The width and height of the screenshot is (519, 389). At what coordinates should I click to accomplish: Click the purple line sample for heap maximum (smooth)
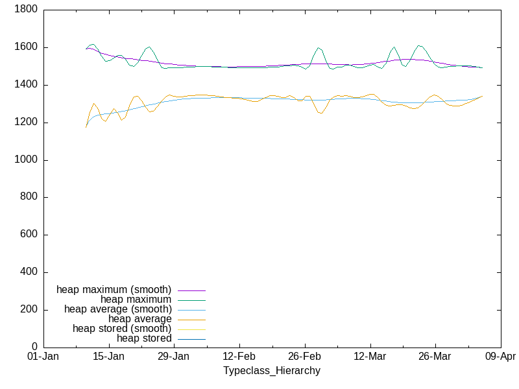[191, 290]
